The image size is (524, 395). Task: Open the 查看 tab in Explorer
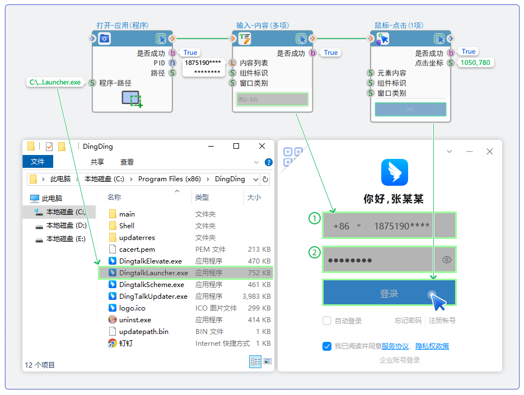[x=127, y=162]
